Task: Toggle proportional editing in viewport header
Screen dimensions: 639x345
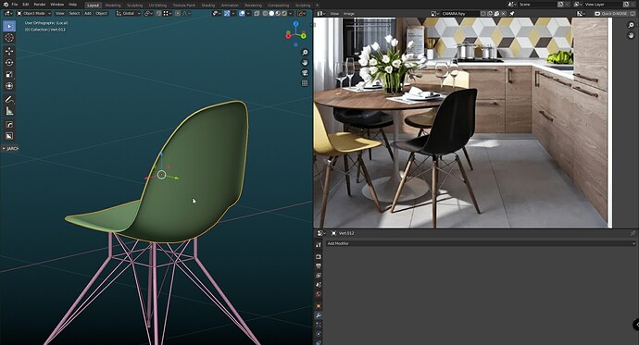Action: (178, 14)
